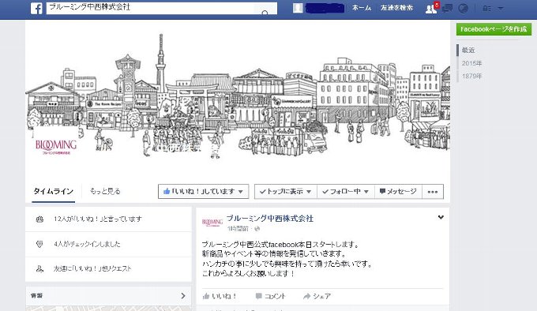Open the messages chat icon in the top bar

point(447,8)
